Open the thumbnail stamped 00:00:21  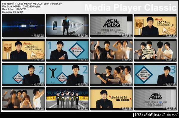coord(111,26)
